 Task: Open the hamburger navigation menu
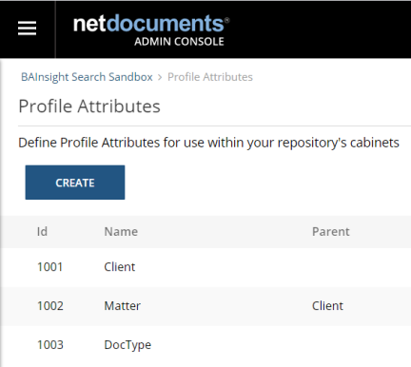click(27, 29)
